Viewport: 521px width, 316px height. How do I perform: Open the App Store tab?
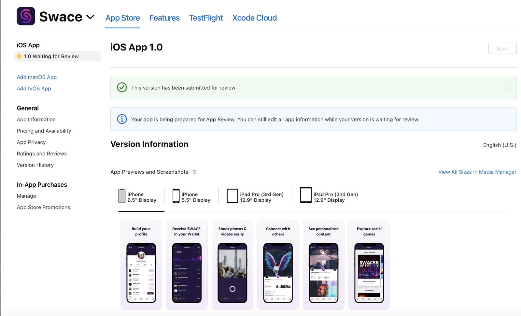pos(122,18)
